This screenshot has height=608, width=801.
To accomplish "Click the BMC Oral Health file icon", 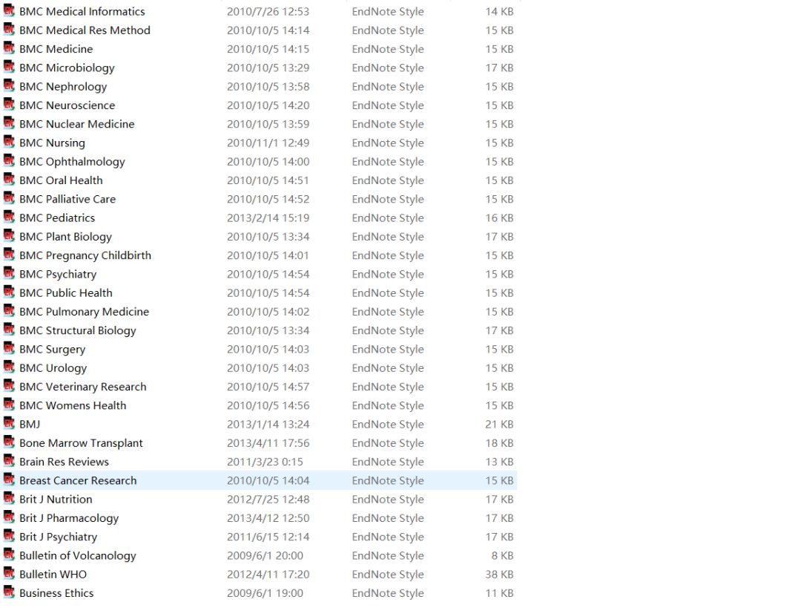I will tap(9, 179).
